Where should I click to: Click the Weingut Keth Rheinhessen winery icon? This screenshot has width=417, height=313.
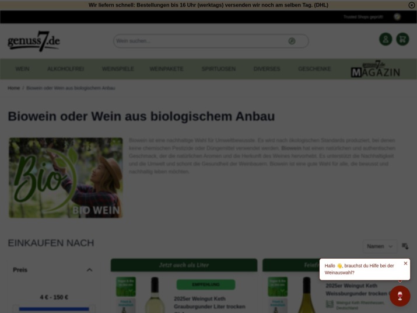330,304
